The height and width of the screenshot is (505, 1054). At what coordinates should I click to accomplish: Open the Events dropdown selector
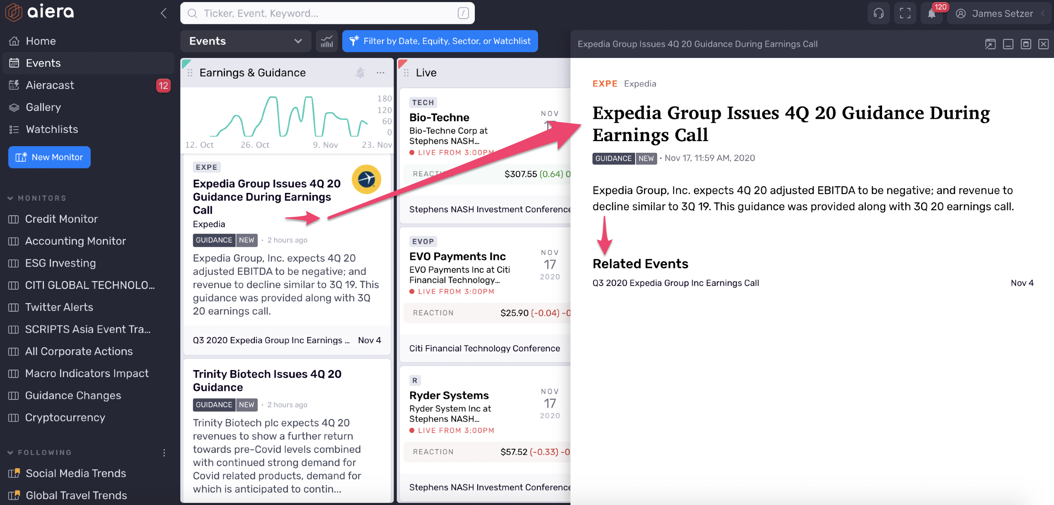coord(245,41)
